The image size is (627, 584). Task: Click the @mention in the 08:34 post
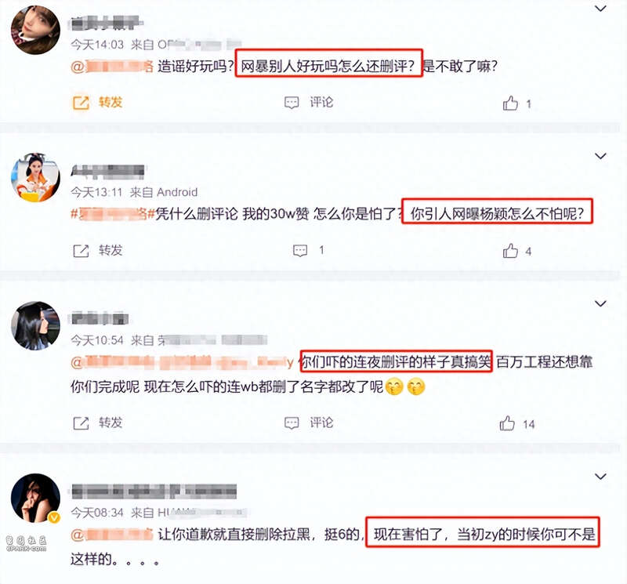112,535
